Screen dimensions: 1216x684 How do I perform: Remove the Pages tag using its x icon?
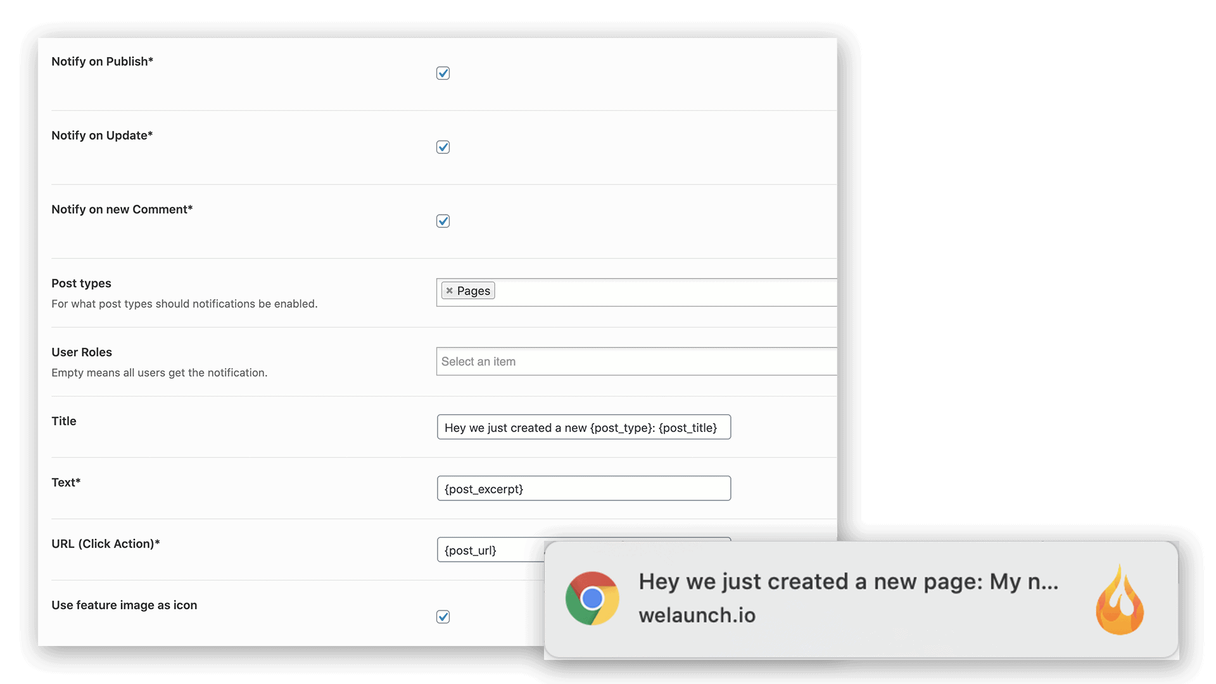click(450, 290)
